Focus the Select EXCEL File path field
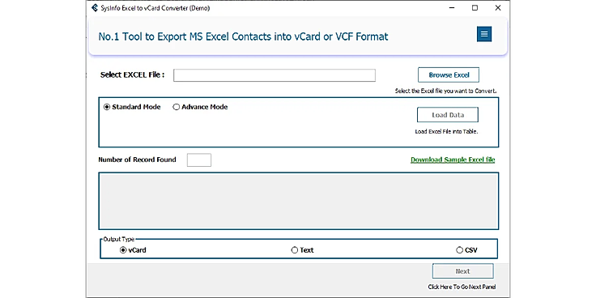Viewport: 596px width, 298px height. coord(275,75)
